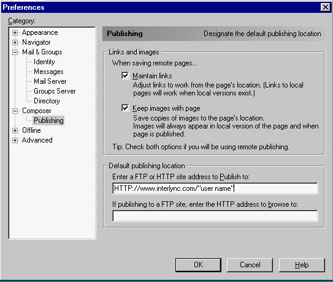The height and width of the screenshot is (282, 333).
Task: Click the Cancel button
Action: (x=250, y=265)
